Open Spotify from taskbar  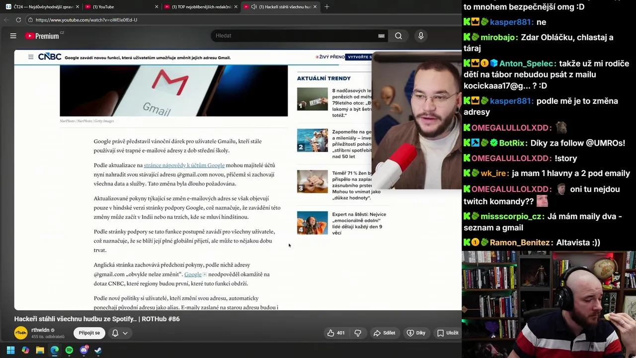(x=69, y=351)
